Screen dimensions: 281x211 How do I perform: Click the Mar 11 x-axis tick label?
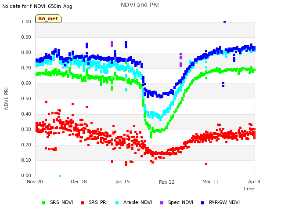click(x=210, y=182)
